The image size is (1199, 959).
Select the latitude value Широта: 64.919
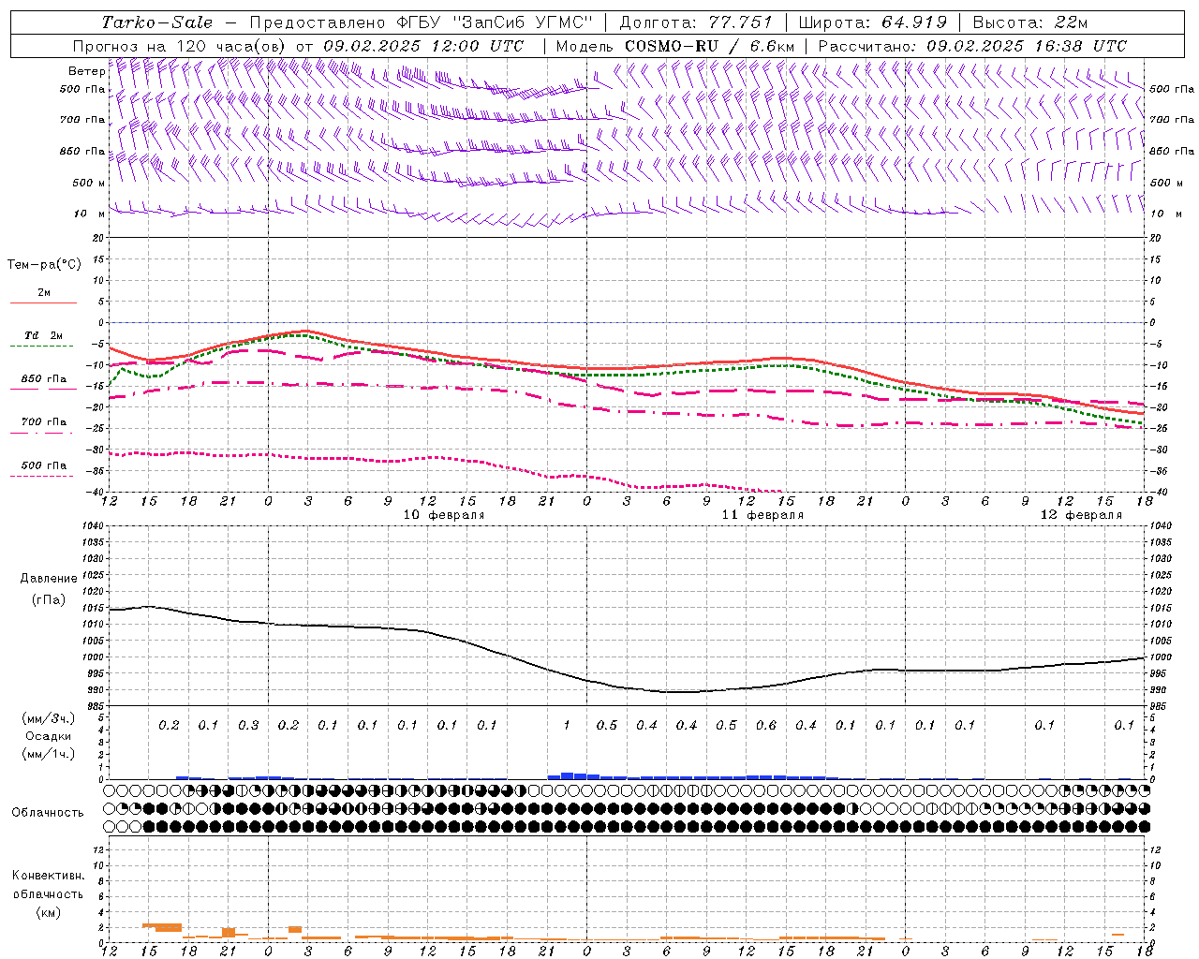(872, 22)
